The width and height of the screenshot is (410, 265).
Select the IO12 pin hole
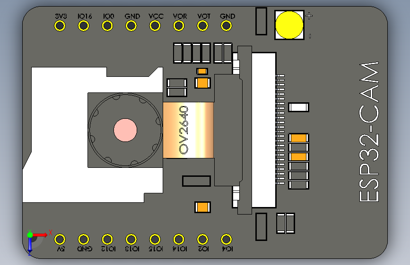coord(107,239)
